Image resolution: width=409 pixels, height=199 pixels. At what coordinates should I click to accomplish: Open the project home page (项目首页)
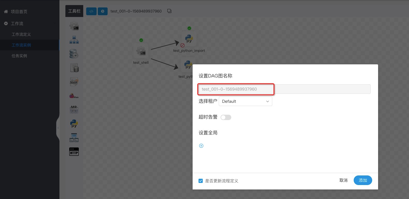click(19, 12)
